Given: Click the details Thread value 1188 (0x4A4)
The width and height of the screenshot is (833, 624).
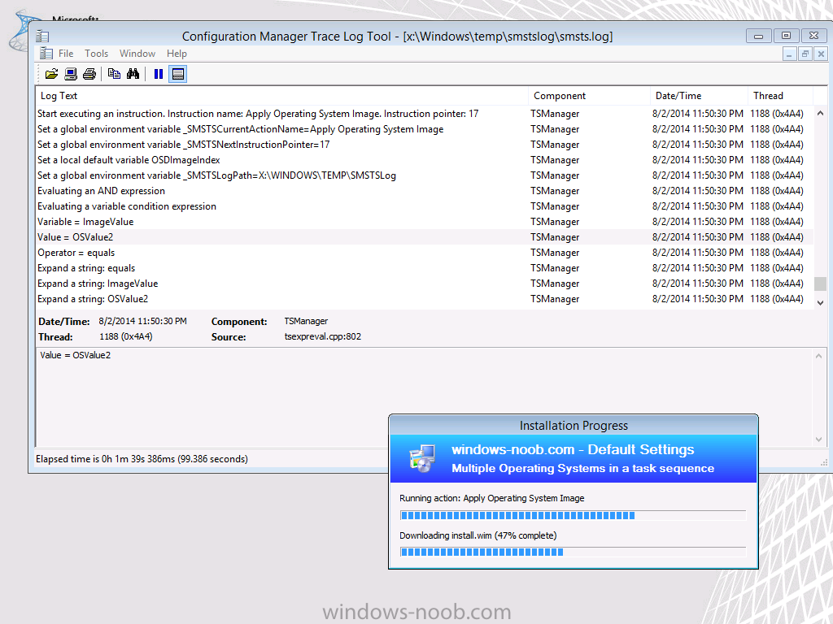Looking at the screenshot, I should click(126, 336).
